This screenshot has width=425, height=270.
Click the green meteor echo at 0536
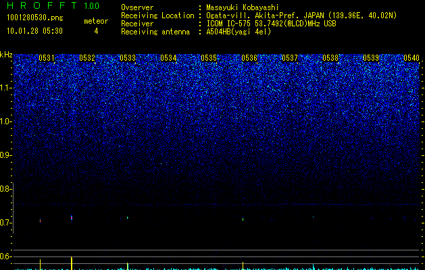pos(243,219)
